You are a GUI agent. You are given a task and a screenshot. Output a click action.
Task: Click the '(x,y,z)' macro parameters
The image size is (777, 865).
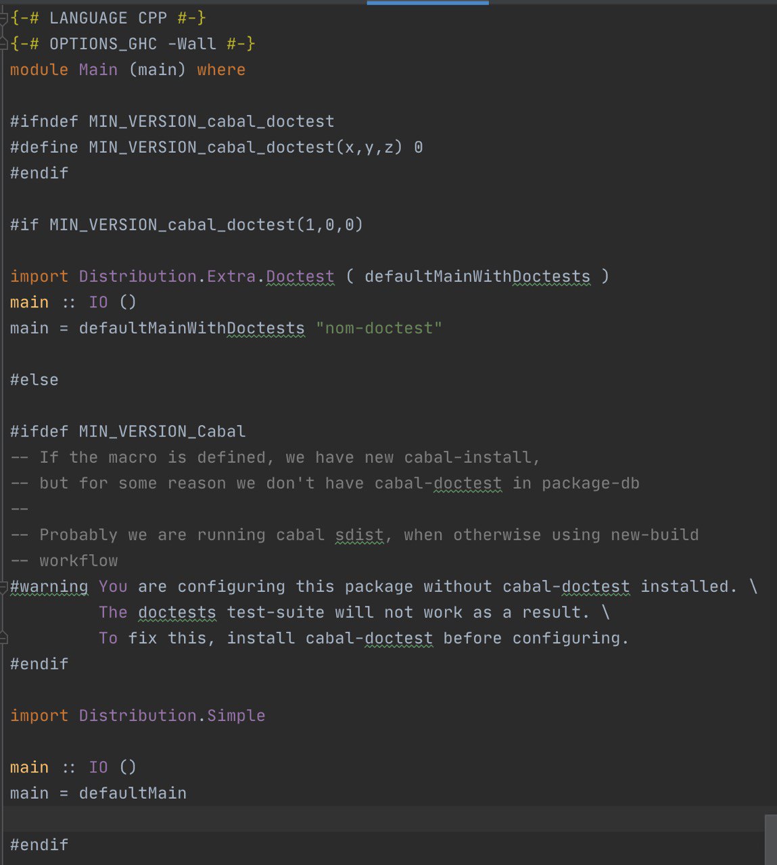[x=369, y=147]
